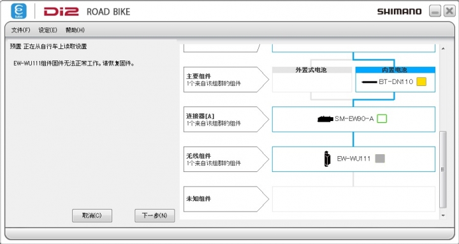Minimize the E-tube window
The width and height of the screenshot is (459, 244).
435,11
